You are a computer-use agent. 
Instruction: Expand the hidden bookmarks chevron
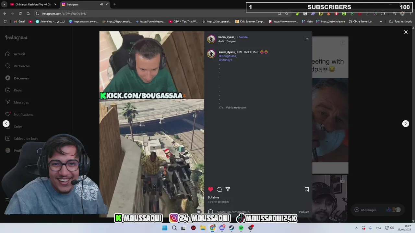coord(381,22)
